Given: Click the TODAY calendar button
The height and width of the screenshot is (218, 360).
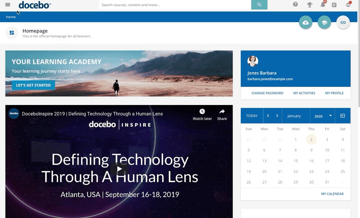Looking at the screenshot, I should click(252, 116).
